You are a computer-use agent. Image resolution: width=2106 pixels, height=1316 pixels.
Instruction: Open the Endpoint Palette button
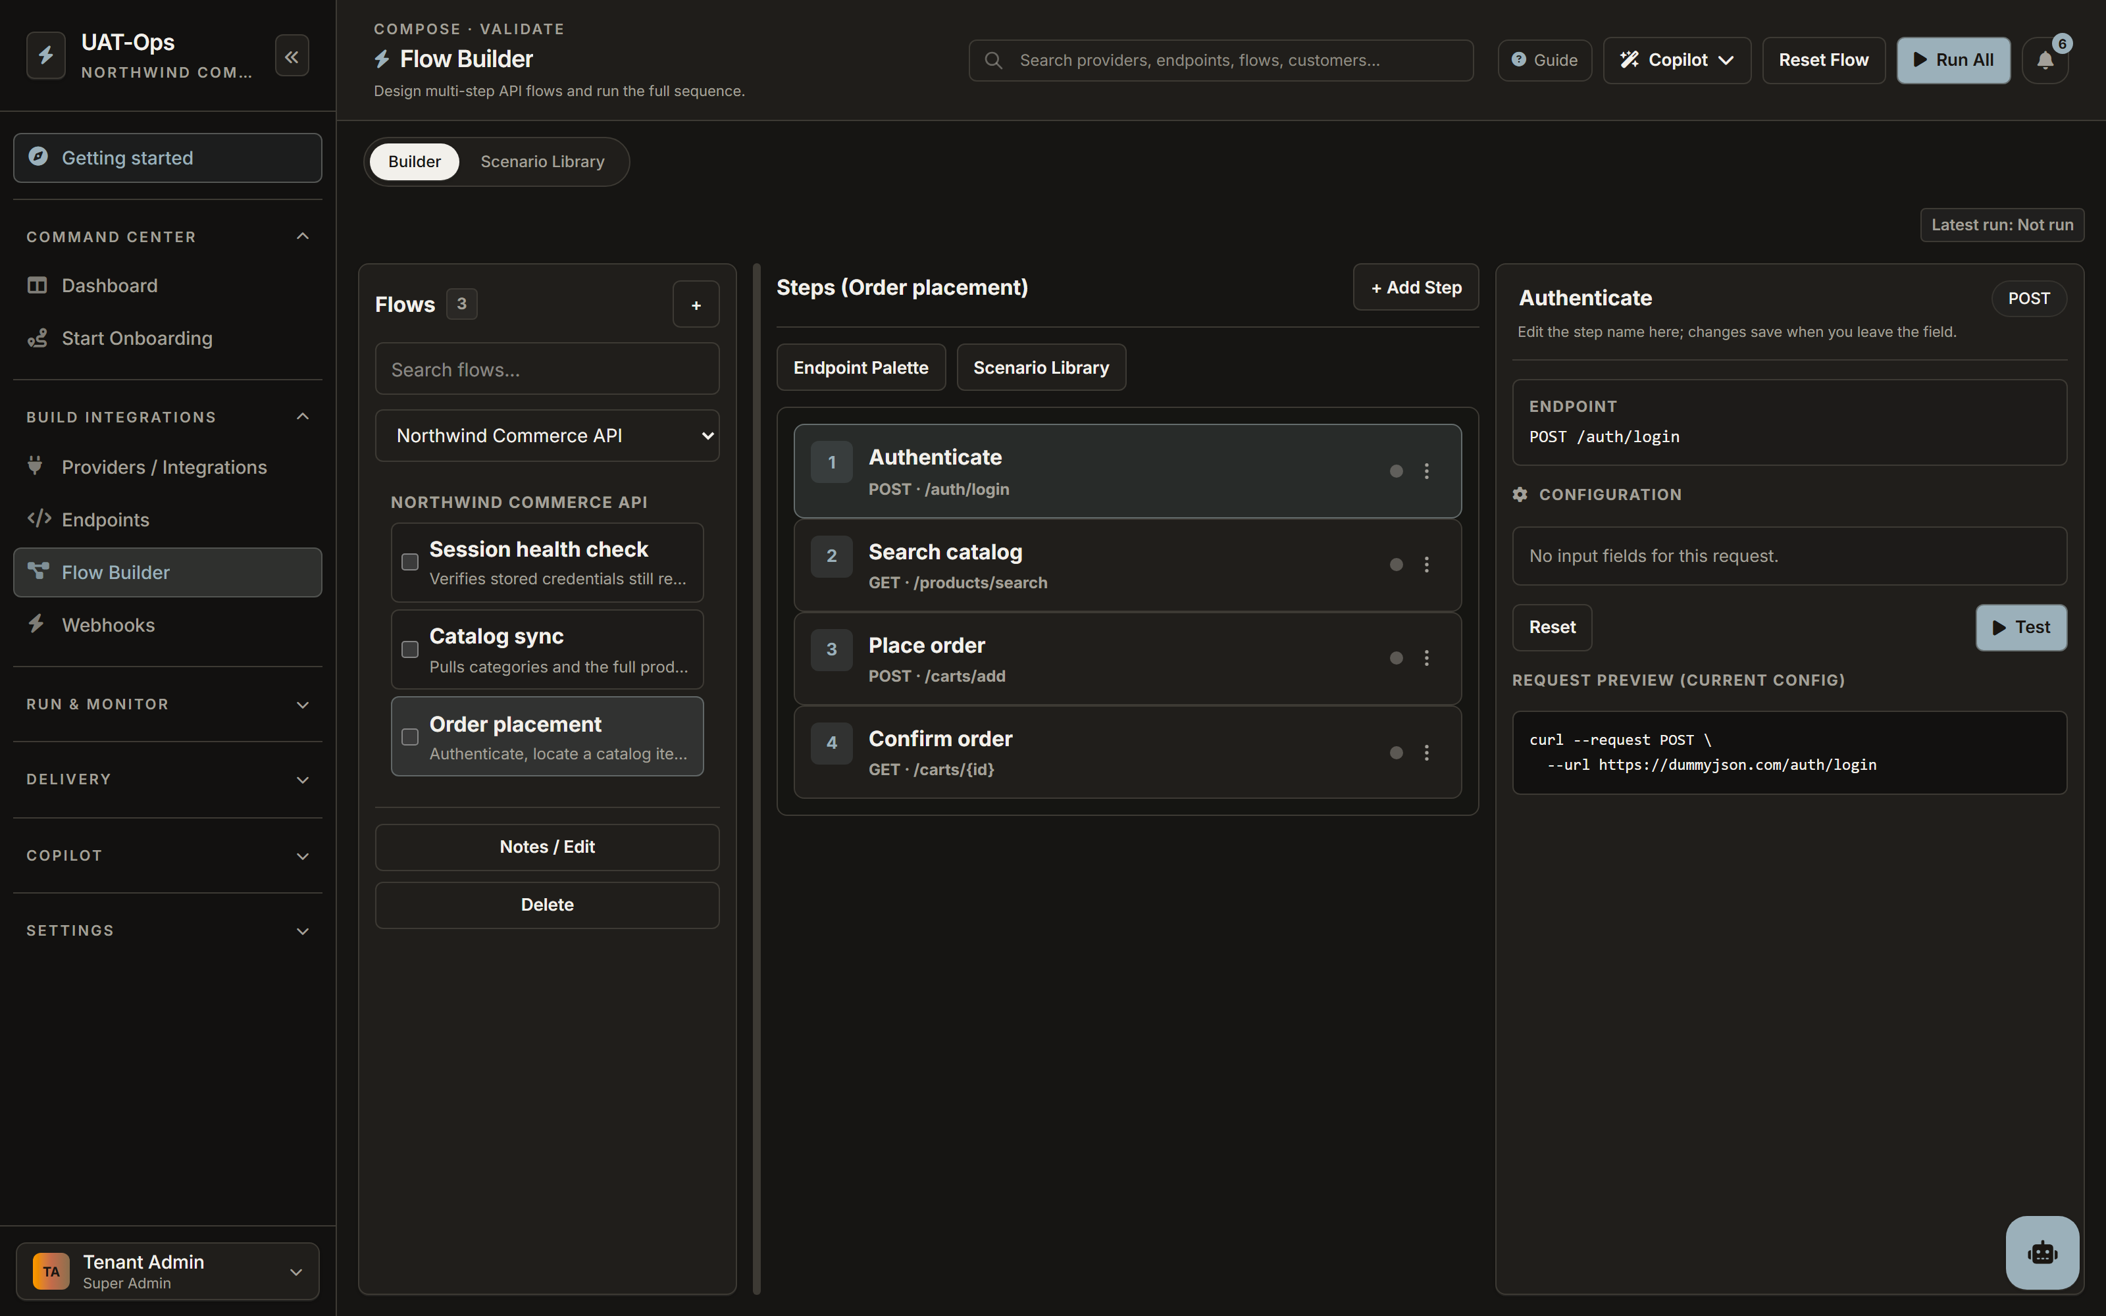click(x=861, y=367)
